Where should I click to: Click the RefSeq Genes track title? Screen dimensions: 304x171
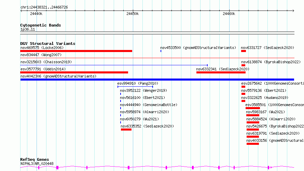click(x=34, y=159)
